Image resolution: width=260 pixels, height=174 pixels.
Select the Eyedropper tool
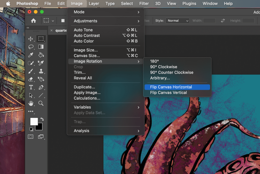point(31,55)
